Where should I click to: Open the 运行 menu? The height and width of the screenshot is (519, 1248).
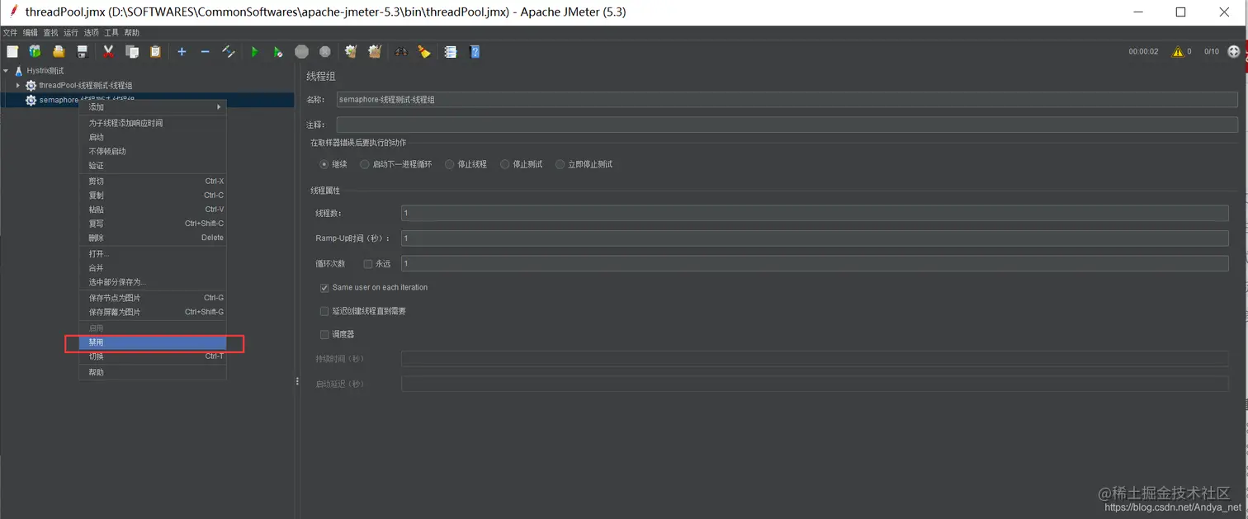click(71, 33)
